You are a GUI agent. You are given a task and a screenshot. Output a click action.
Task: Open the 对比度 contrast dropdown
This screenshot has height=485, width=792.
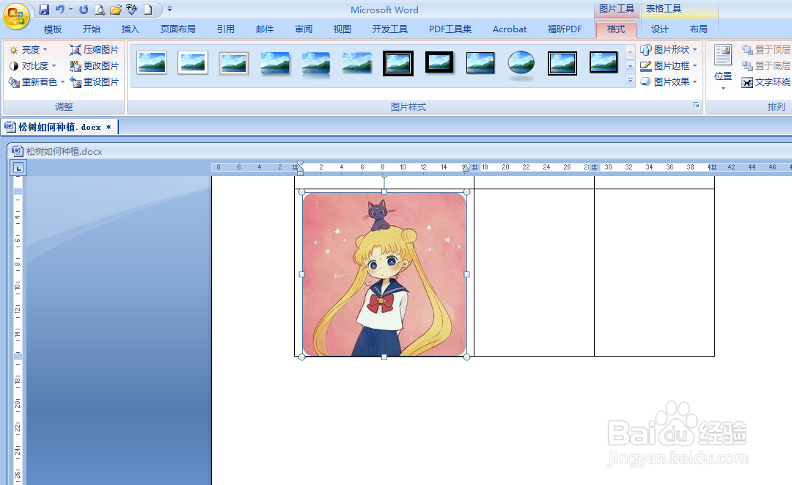tap(32, 66)
